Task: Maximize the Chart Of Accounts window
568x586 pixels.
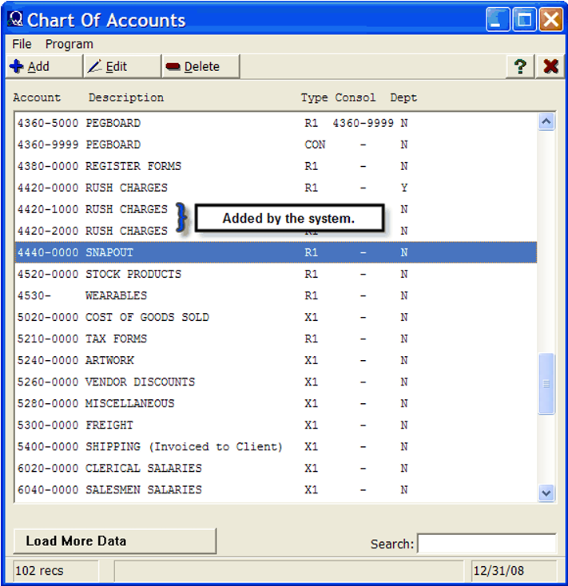Action: click(x=524, y=19)
